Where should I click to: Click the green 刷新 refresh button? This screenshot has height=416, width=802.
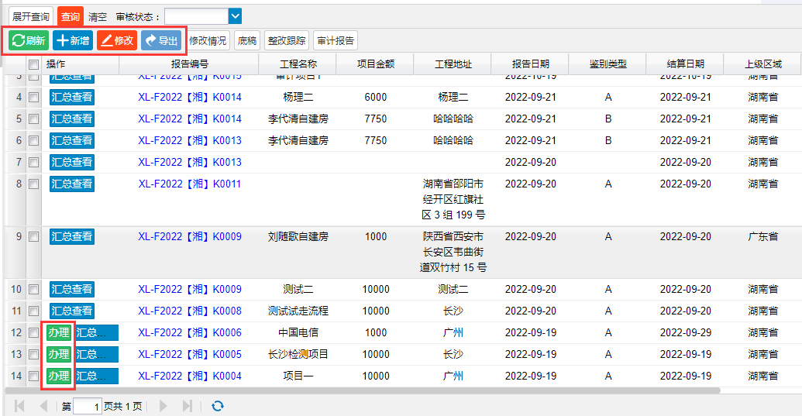click(x=29, y=40)
